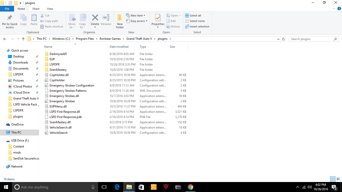Open the File tab
The height and width of the screenshot is (192, 342).
[x=7, y=9]
